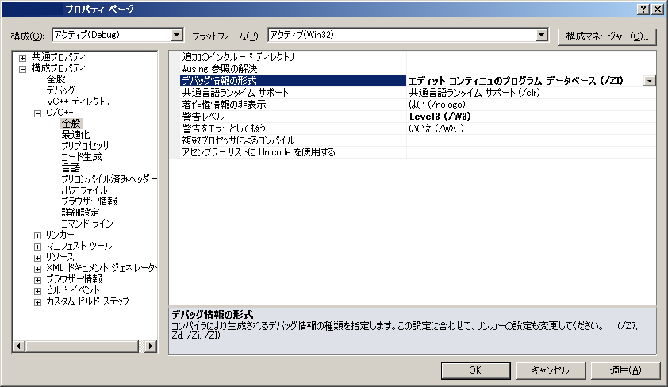The width and height of the screenshot is (668, 387).
Task: Select the 構成プロパティ label
Action: 59,68
